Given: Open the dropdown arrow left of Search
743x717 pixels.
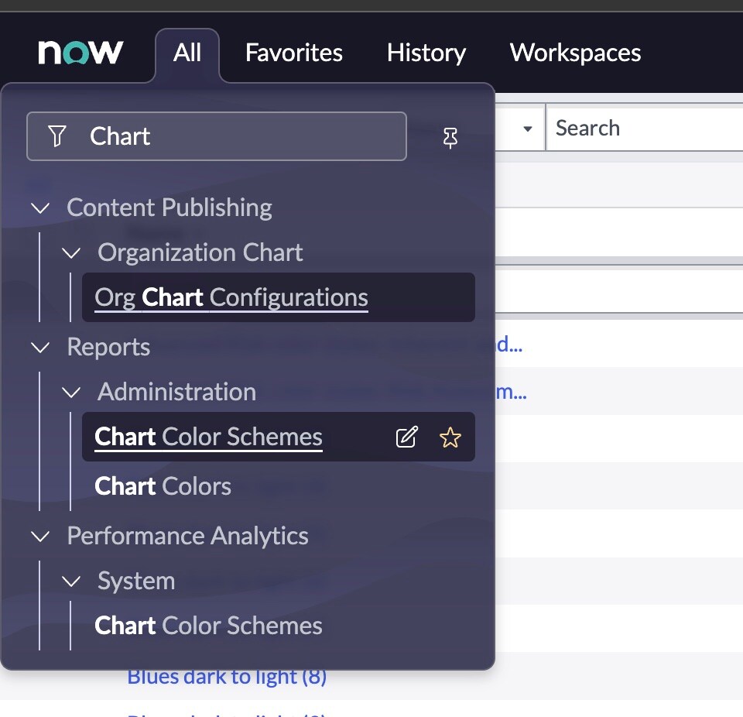Looking at the screenshot, I should point(527,129).
